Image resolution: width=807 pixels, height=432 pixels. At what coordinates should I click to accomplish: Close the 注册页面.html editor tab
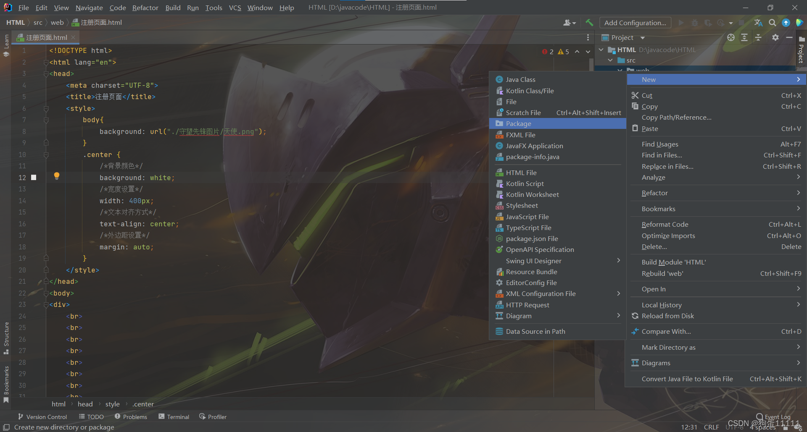[x=73, y=37]
